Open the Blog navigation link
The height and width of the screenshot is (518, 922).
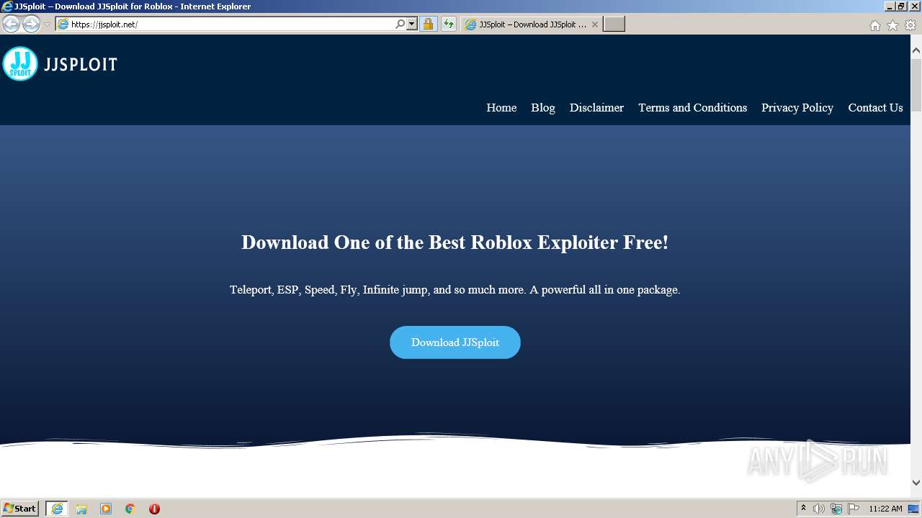[543, 107]
